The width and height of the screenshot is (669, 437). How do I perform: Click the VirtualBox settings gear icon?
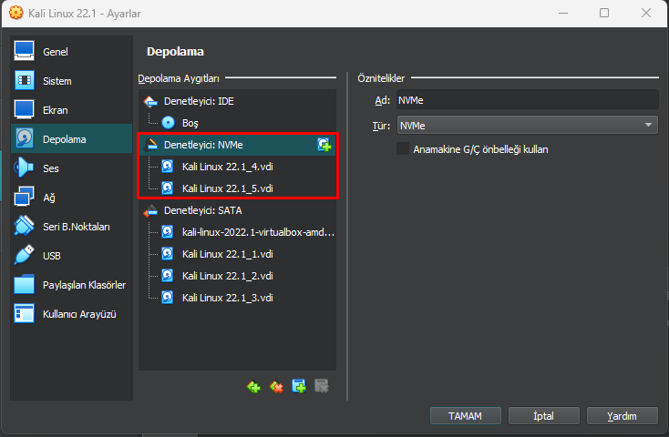coord(16,13)
